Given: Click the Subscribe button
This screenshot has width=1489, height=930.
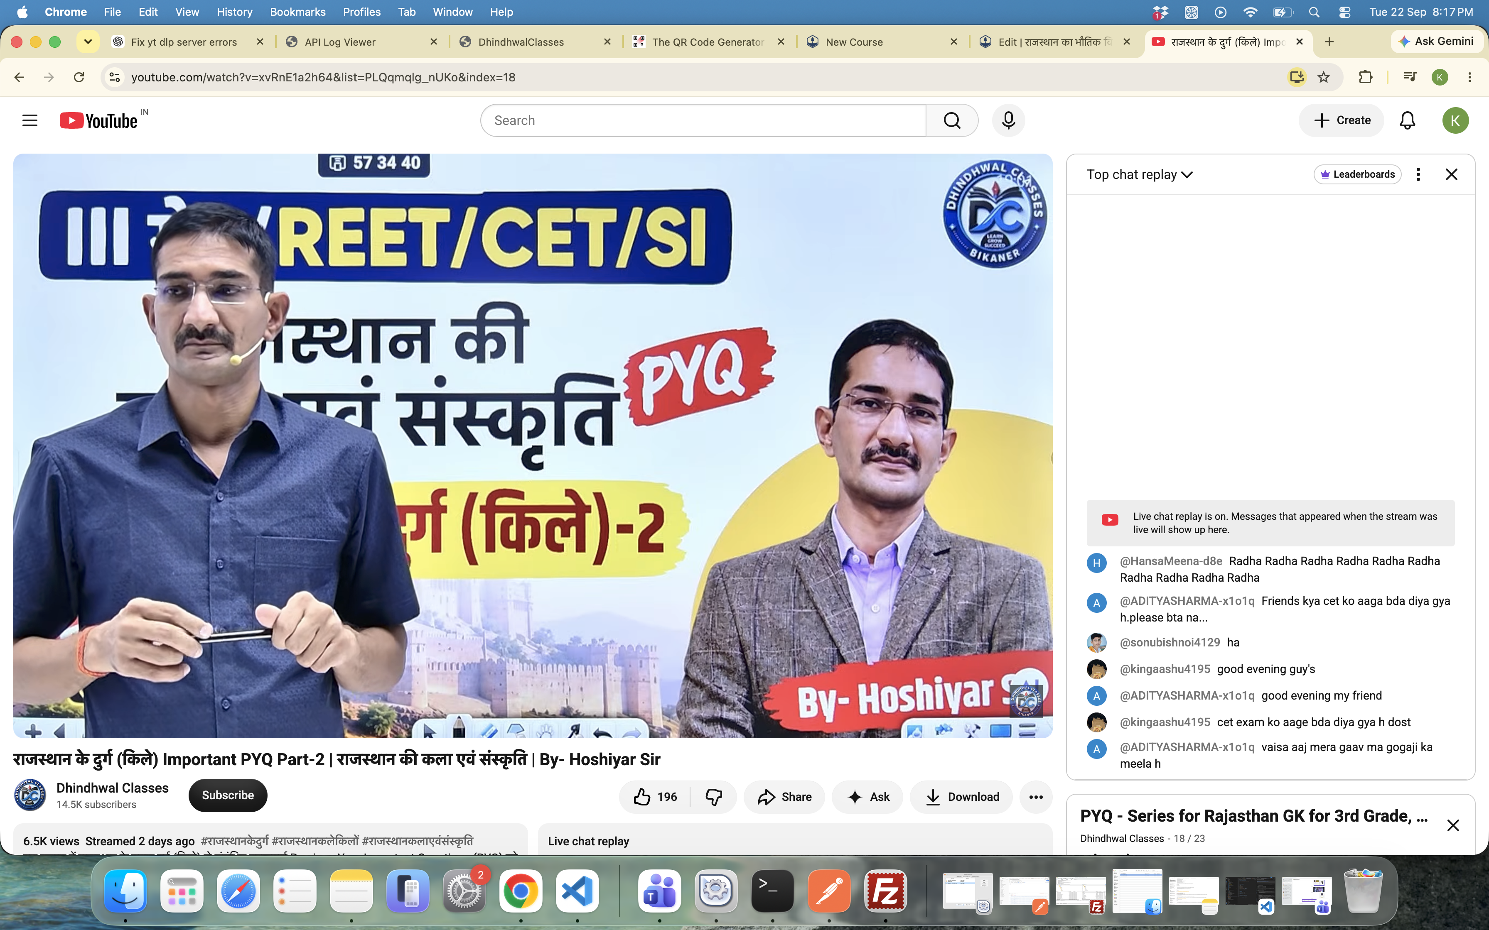Looking at the screenshot, I should pyautogui.click(x=228, y=795).
